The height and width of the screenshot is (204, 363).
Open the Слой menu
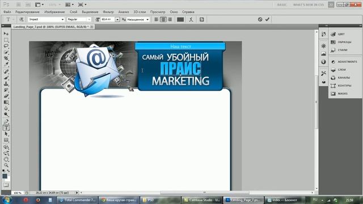(73, 12)
